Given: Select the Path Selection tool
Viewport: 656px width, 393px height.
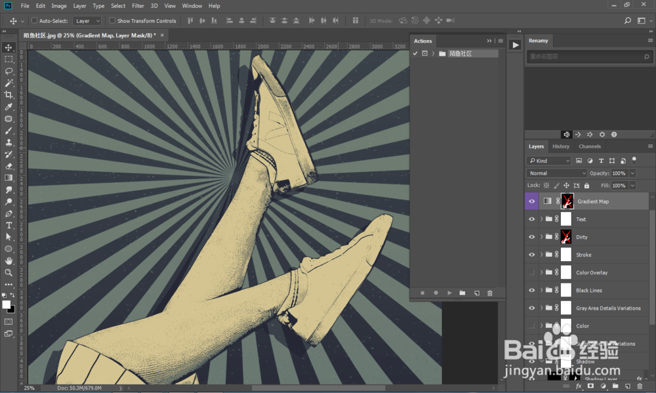Looking at the screenshot, I should (9, 237).
